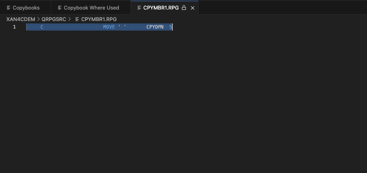Click the chevron after XAN4CDEM breadcrumb
The image size is (367, 173).
point(38,19)
